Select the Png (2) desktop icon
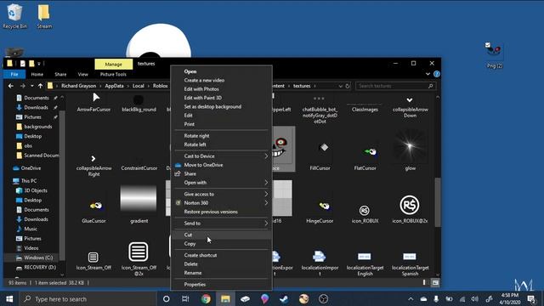The width and height of the screenshot is (544, 306). point(494,54)
